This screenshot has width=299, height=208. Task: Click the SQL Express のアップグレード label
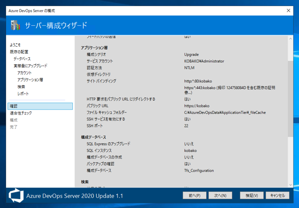(x=108, y=144)
